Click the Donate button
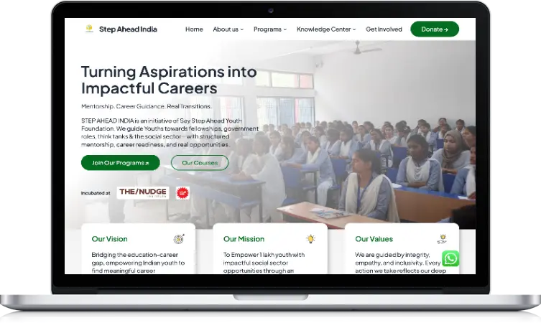Image resolution: width=541 pixels, height=323 pixels. coord(435,29)
